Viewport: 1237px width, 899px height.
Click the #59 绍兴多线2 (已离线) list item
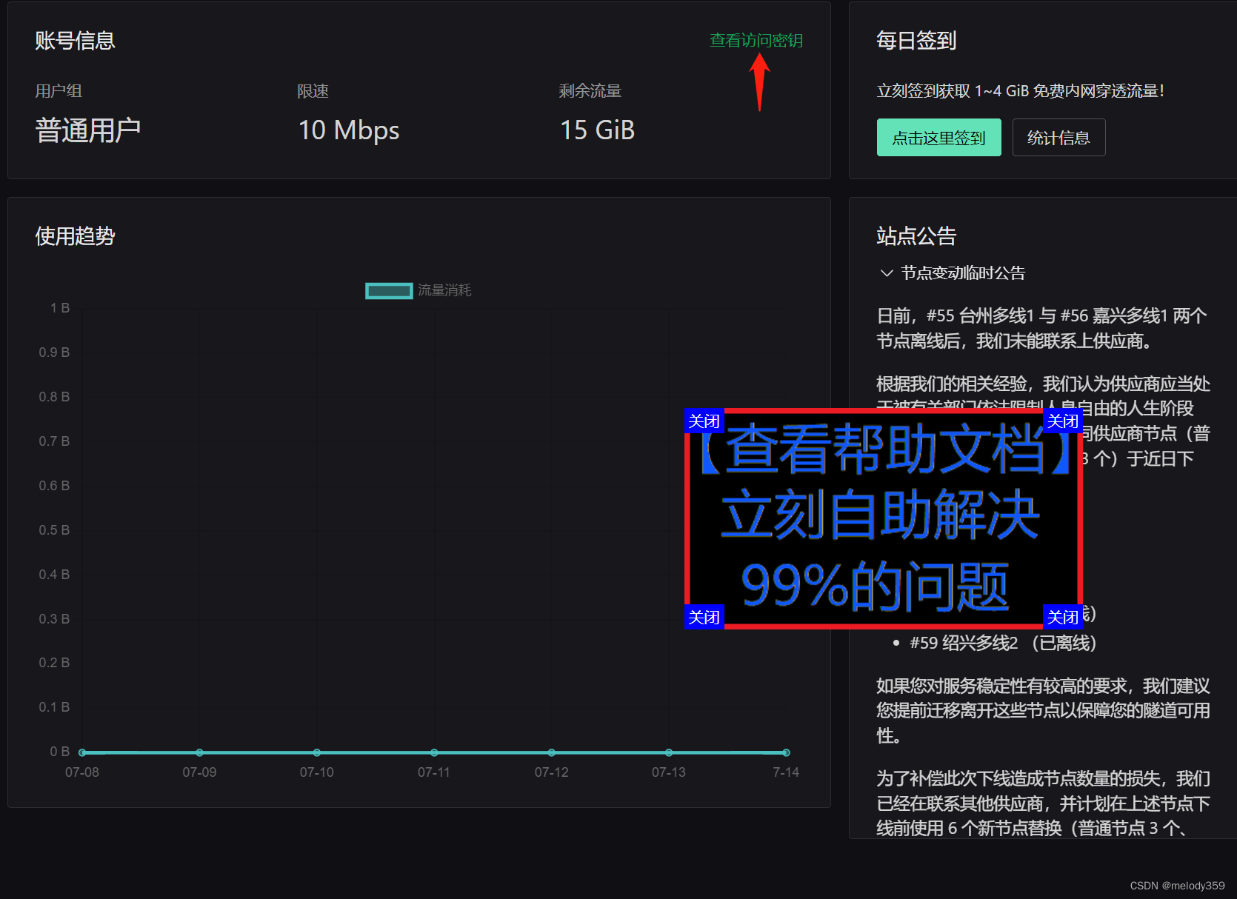click(1003, 643)
